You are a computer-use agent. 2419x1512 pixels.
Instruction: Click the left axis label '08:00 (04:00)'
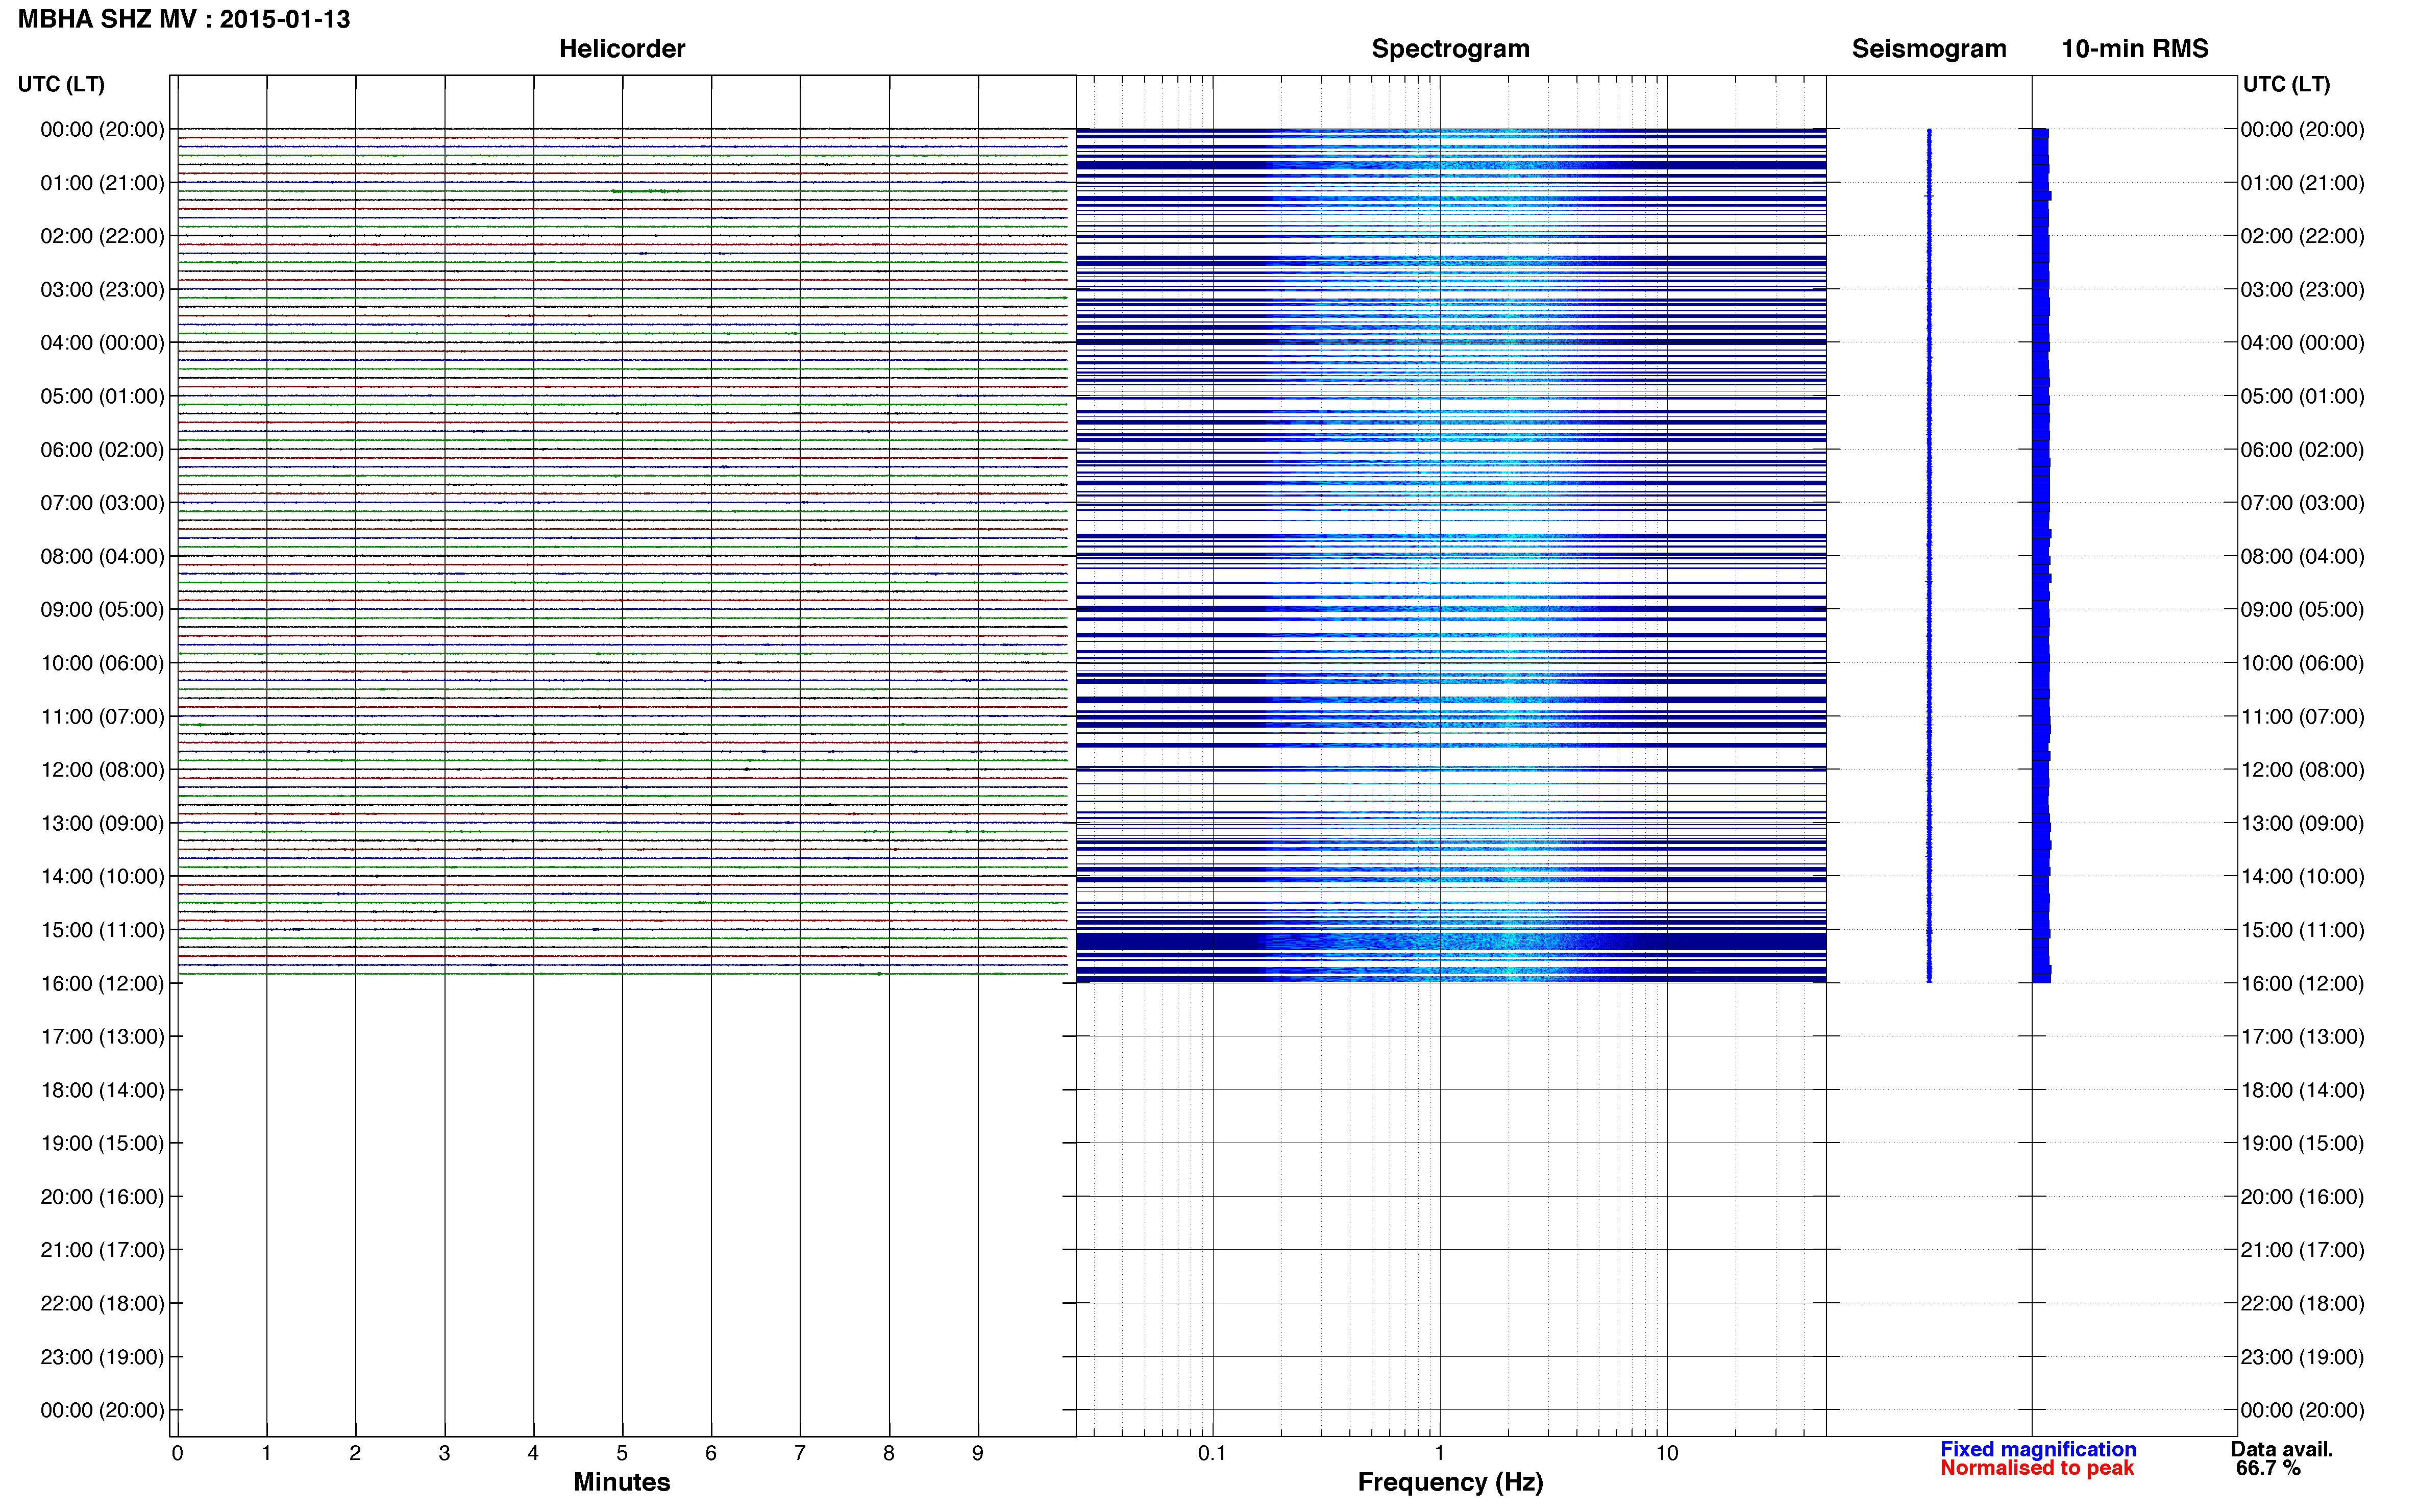[102, 556]
